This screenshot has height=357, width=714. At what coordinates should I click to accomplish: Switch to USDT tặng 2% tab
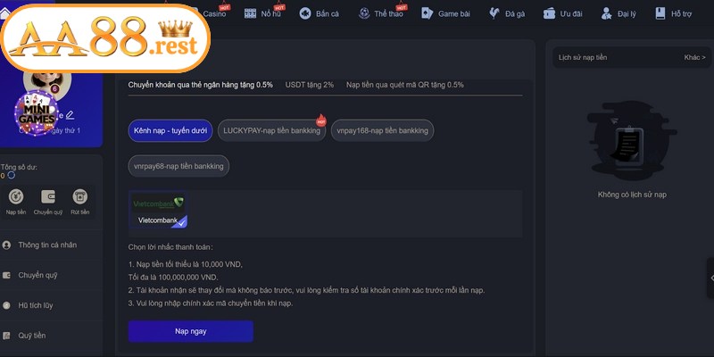tap(310, 85)
